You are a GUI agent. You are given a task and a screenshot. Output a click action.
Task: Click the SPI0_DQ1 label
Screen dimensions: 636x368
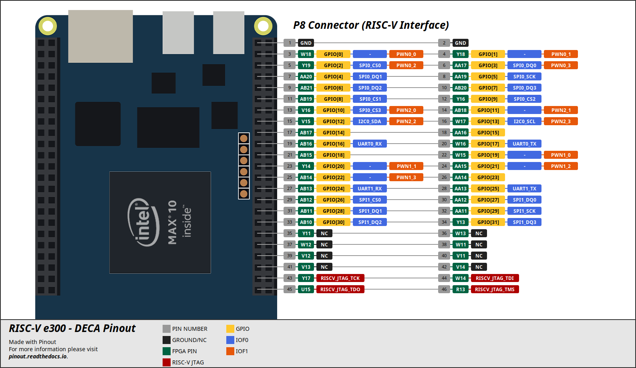click(370, 76)
